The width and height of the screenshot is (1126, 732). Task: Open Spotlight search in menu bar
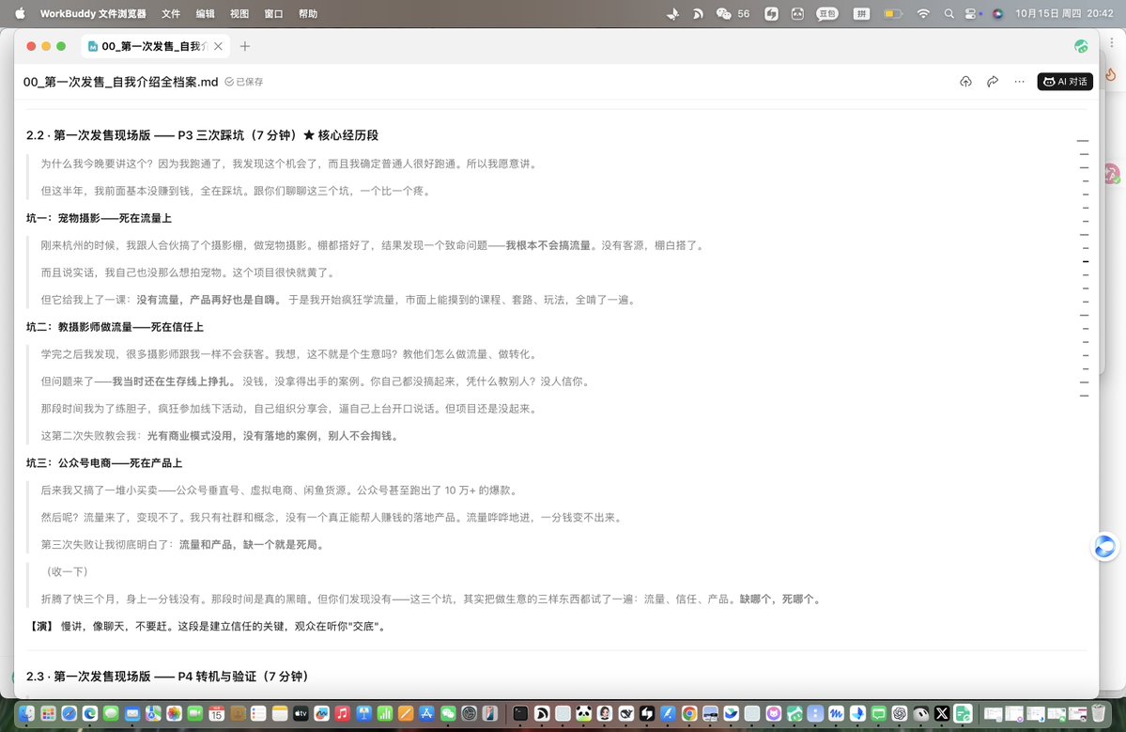point(949,14)
